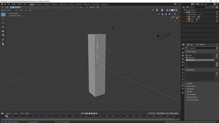The height and width of the screenshot is (123, 219).
Task: Expand the Cube tree item
Action: click(187, 19)
